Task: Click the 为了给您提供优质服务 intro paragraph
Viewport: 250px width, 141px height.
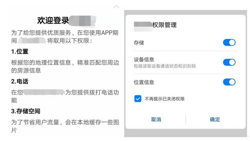Action: coord(65,37)
